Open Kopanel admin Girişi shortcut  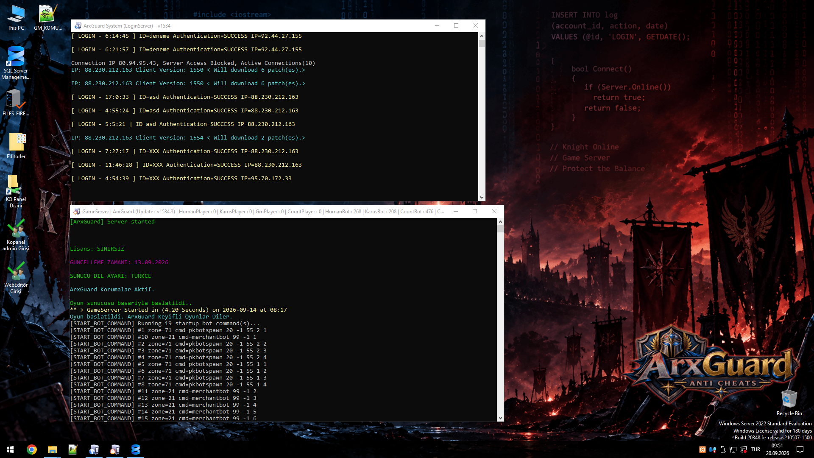click(16, 235)
